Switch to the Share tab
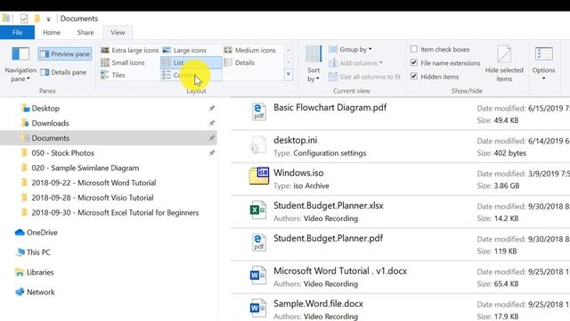 coord(85,32)
